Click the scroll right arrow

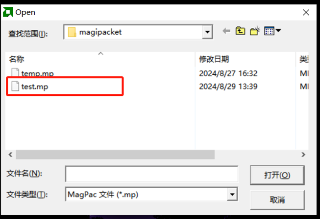pos(303,154)
